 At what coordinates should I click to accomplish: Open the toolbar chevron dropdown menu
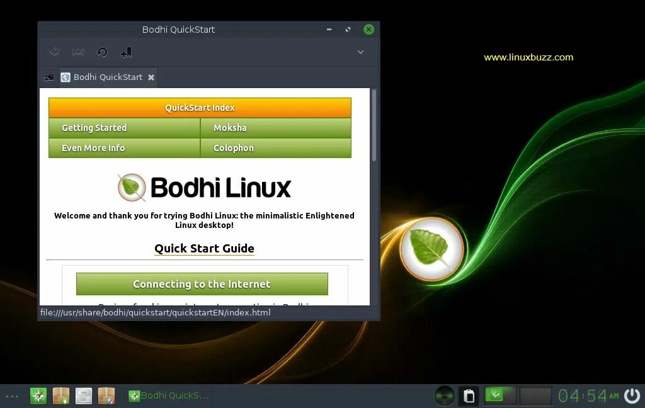[360, 52]
